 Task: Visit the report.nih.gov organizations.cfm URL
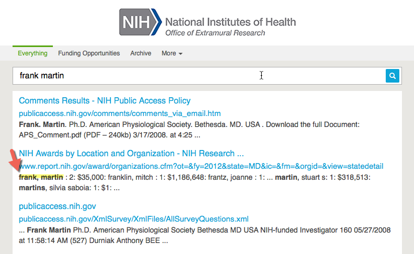(201, 166)
